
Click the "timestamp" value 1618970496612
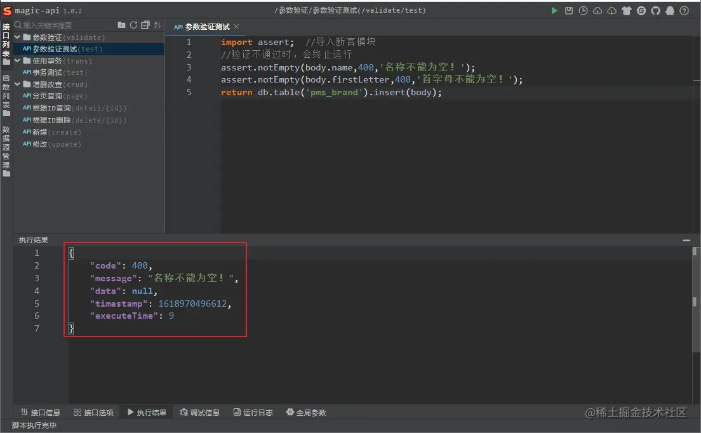pos(192,303)
